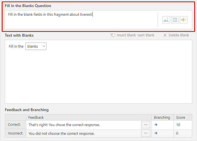Edit the Correct feedback text
197x141 pixels.
(64, 125)
